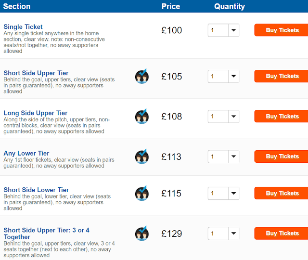This screenshot has width=308, height=260.
Task: Buy Tickets for Single Ticket at £100
Action: pos(281,30)
